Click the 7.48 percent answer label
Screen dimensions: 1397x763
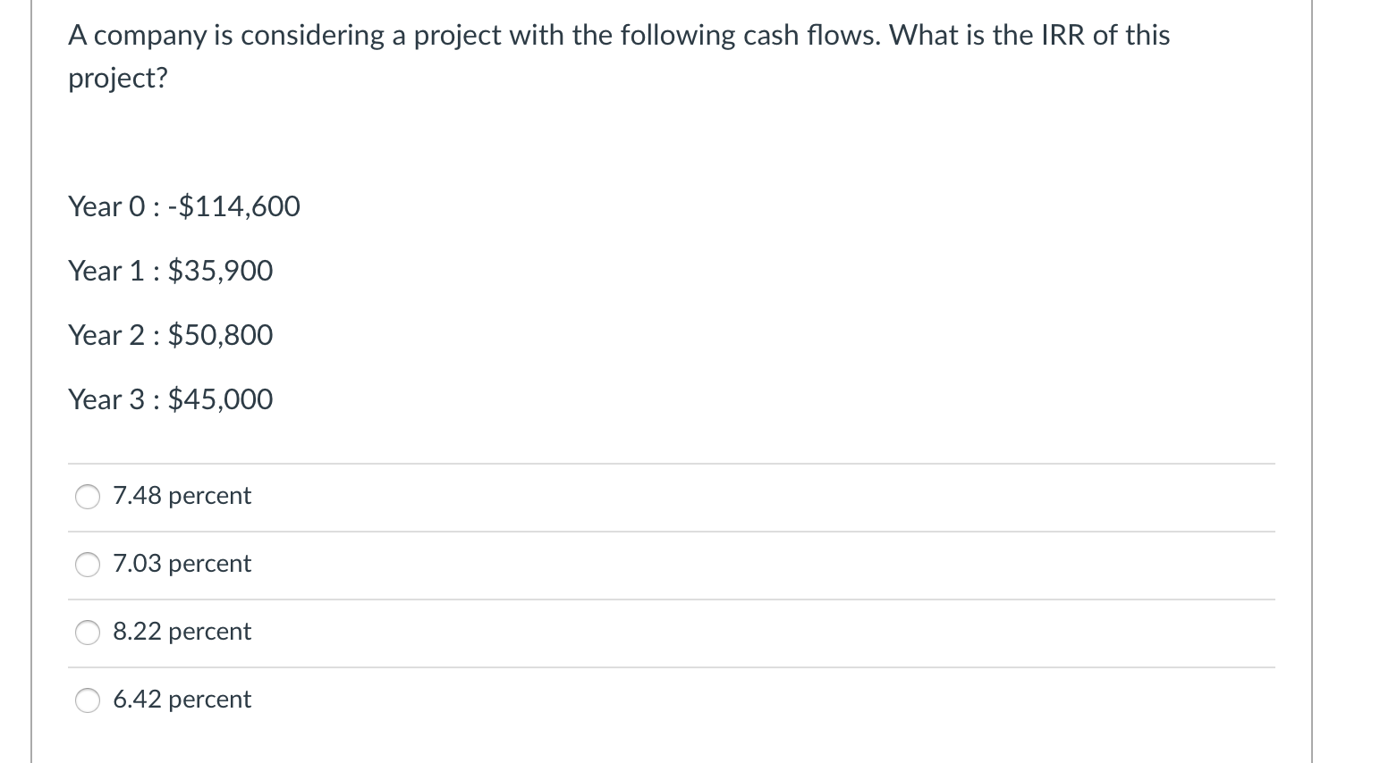[182, 496]
